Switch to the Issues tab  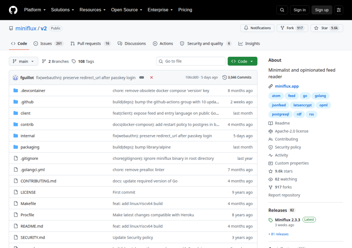point(48,43)
